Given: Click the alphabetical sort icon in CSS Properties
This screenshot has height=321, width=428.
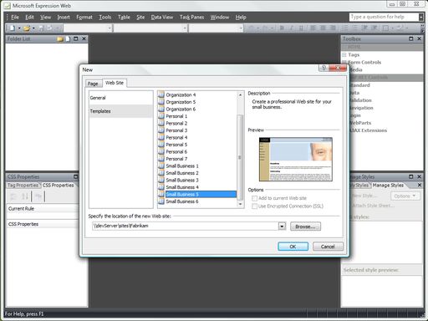Looking at the screenshot, I should tap(25, 196).
